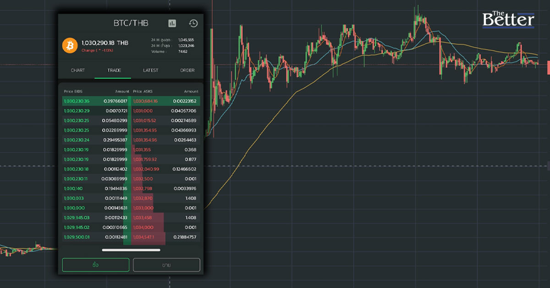Select top bid price 1,030,230.35
Image resolution: width=550 pixels, height=288 pixels.
click(77, 101)
